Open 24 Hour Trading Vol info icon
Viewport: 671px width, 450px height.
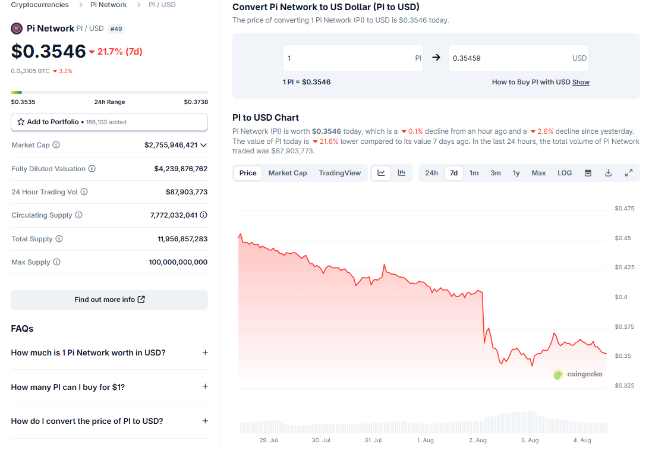coord(84,192)
